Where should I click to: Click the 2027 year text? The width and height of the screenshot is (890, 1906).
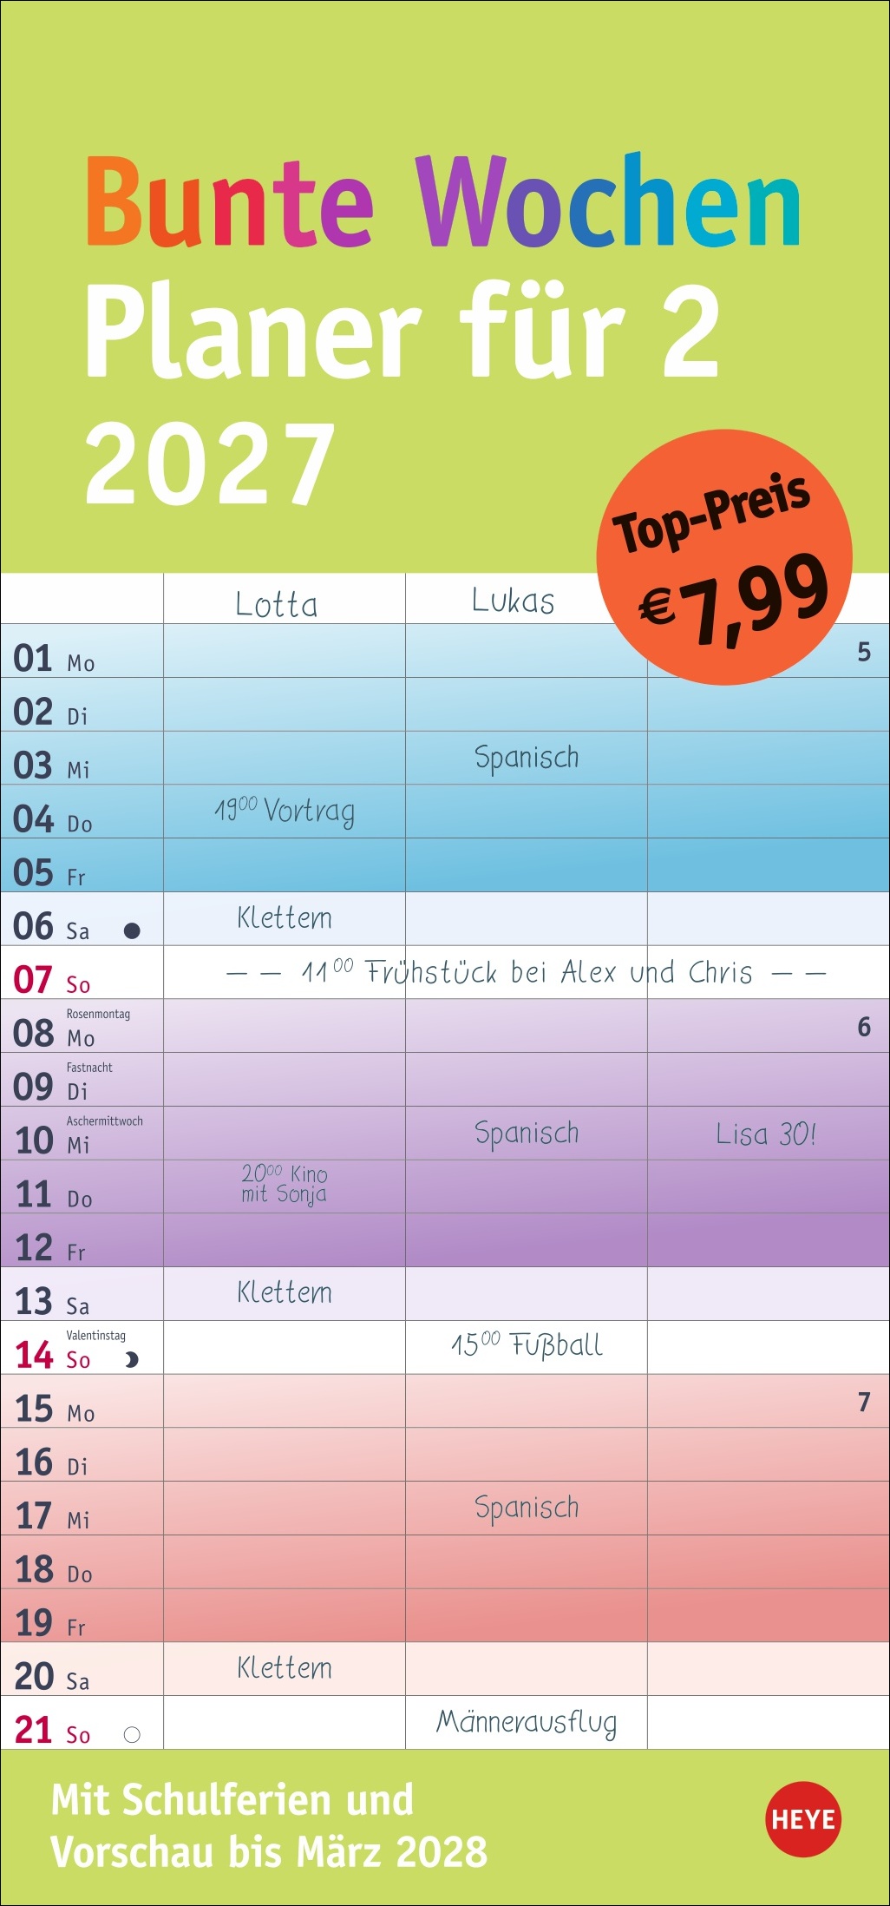211,463
